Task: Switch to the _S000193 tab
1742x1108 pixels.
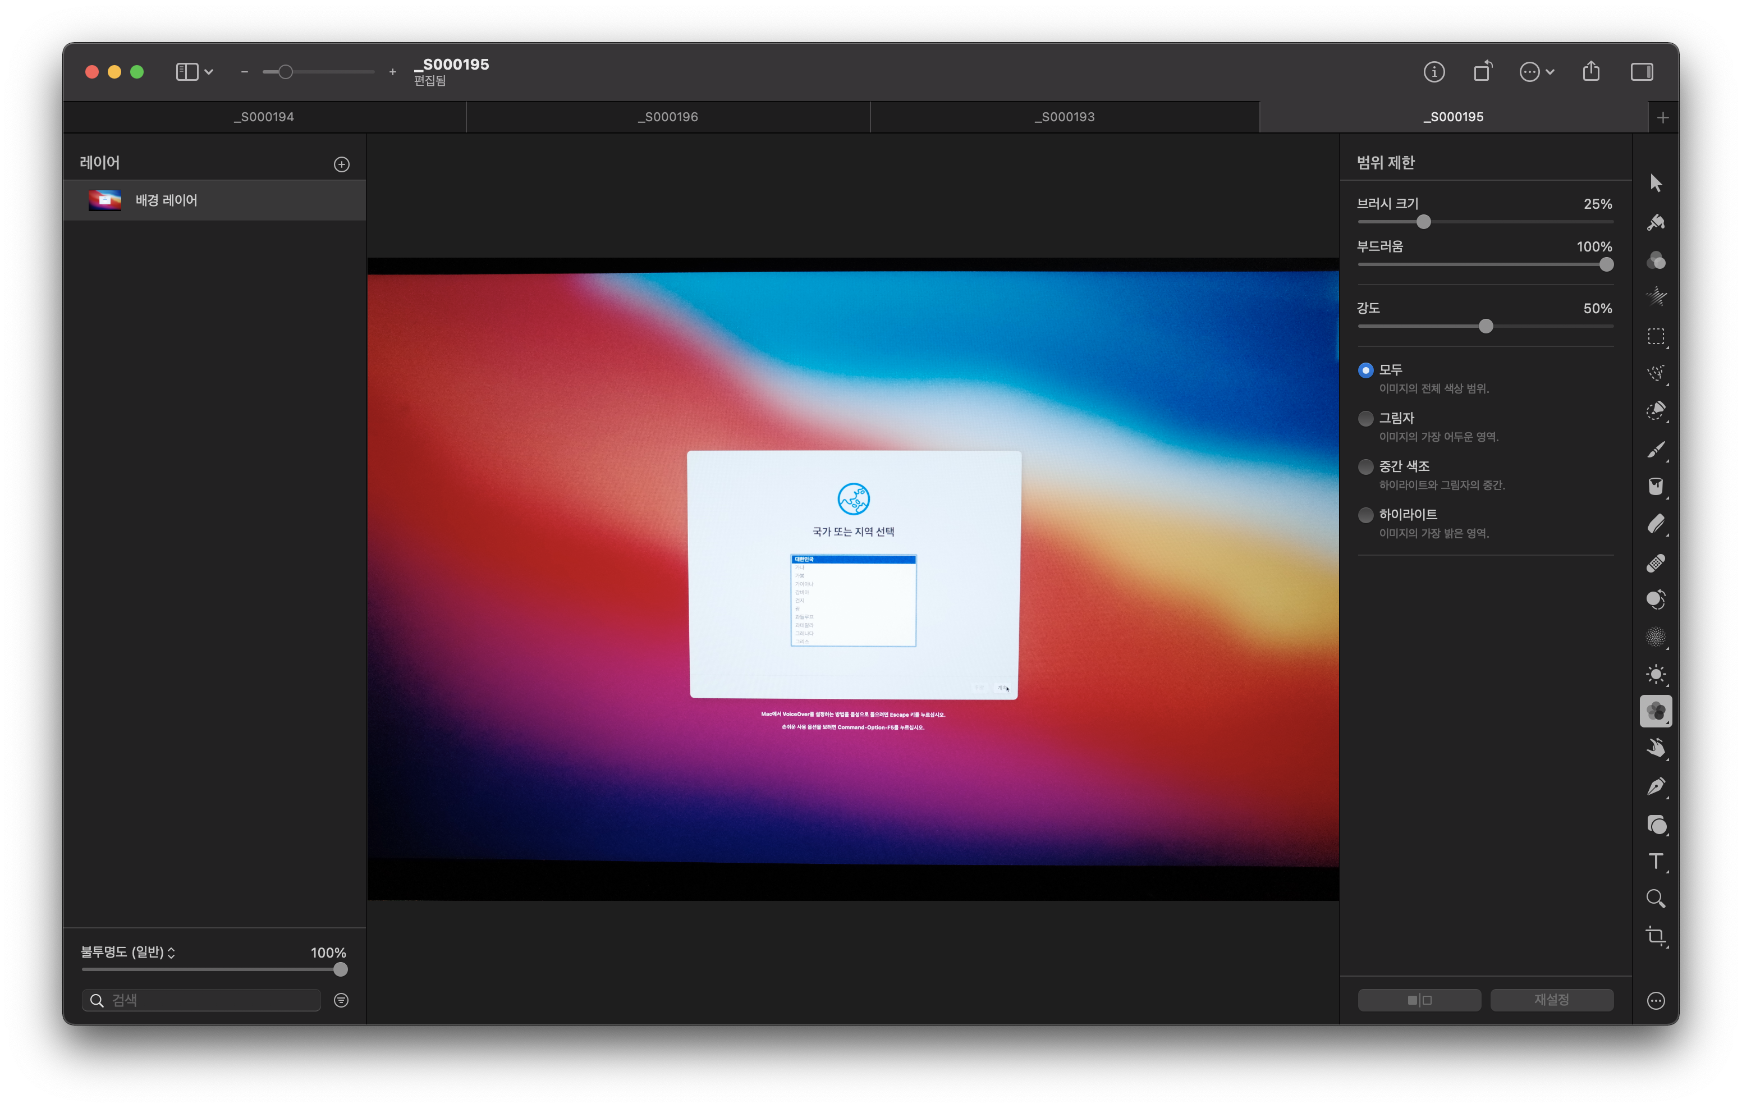Action: (x=1064, y=117)
